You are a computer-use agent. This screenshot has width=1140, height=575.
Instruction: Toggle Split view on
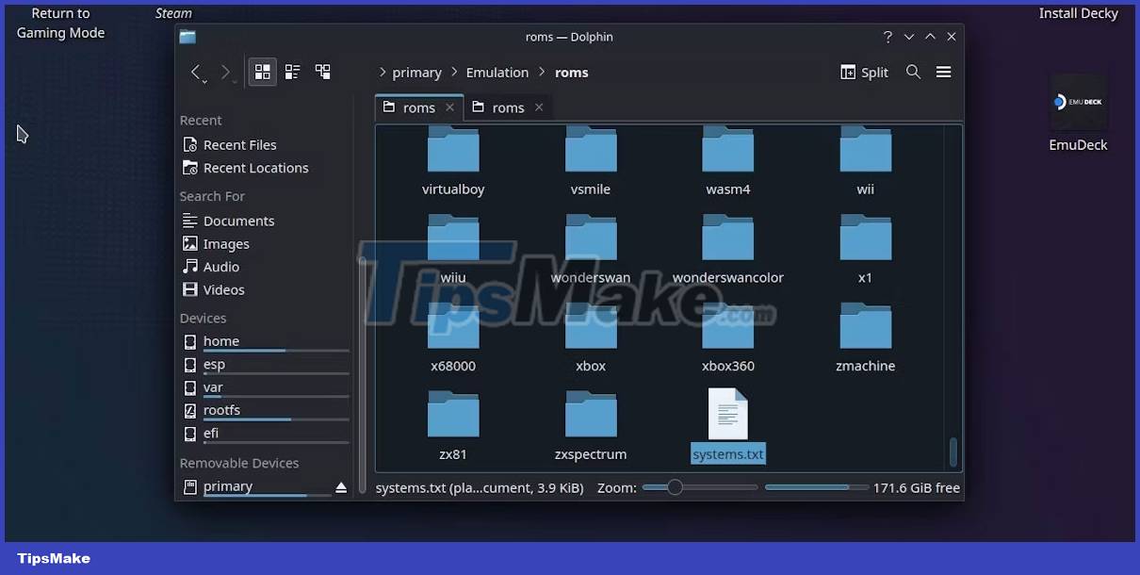(863, 71)
